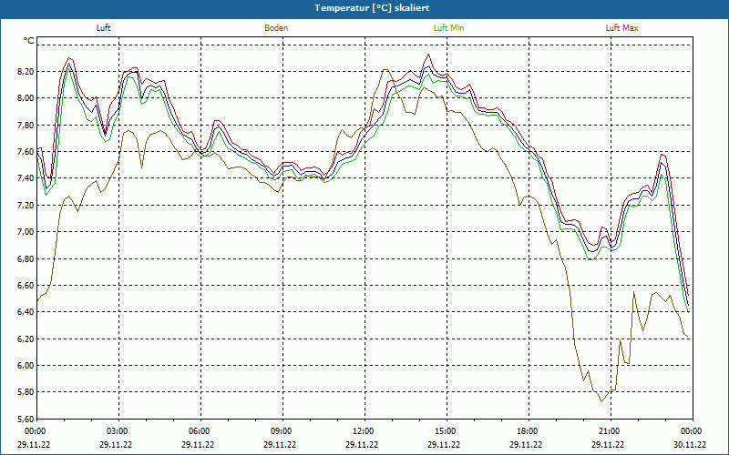Click the 03:00 time label
Screen dimensions: 729x455
tap(116, 431)
